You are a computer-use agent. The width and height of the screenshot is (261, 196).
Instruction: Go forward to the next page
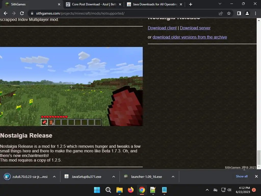[x=14, y=13]
